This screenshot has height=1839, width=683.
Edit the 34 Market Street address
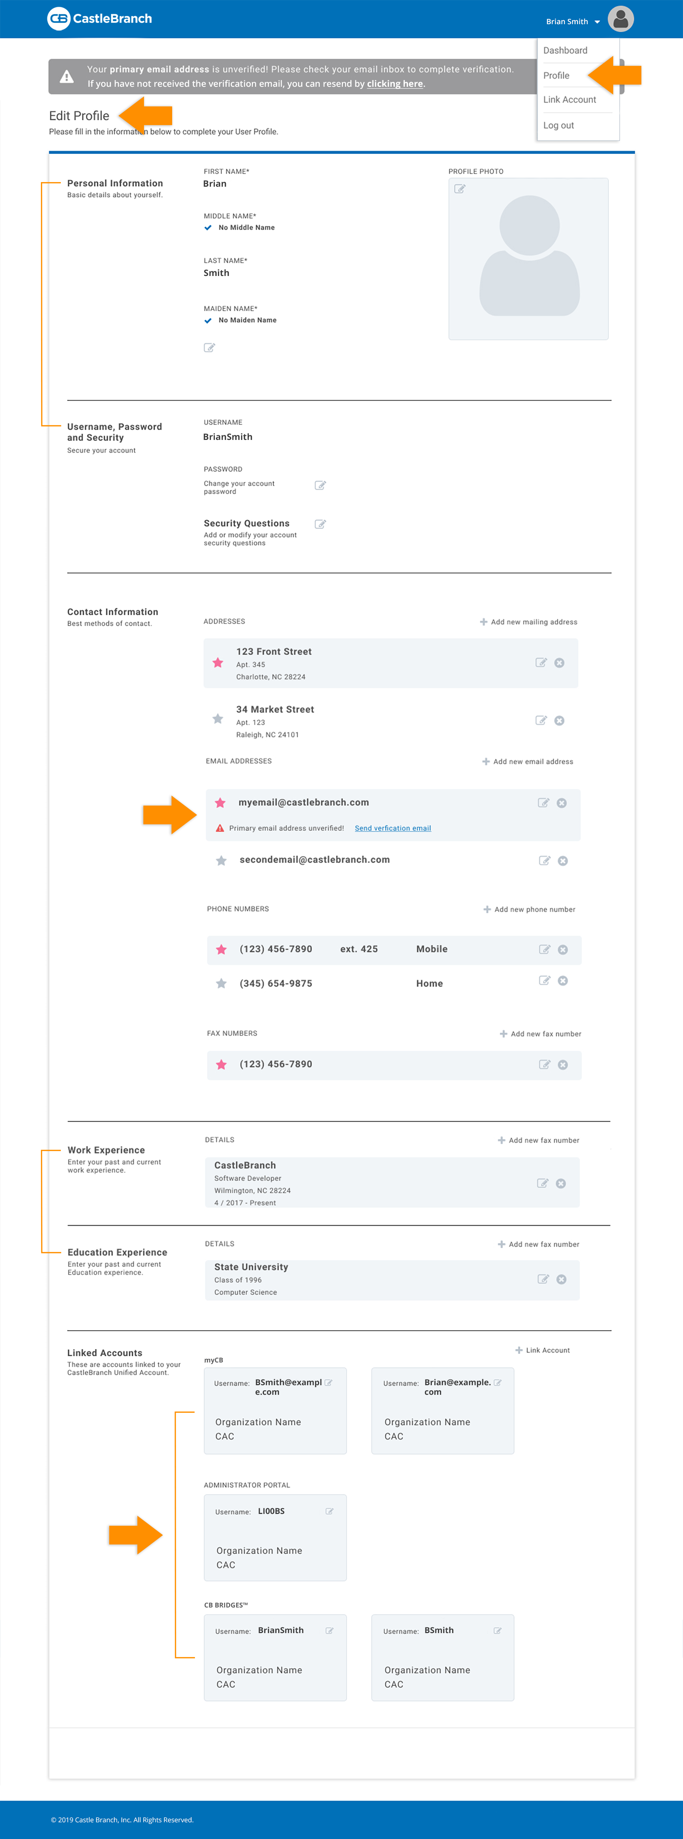[541, 720]
